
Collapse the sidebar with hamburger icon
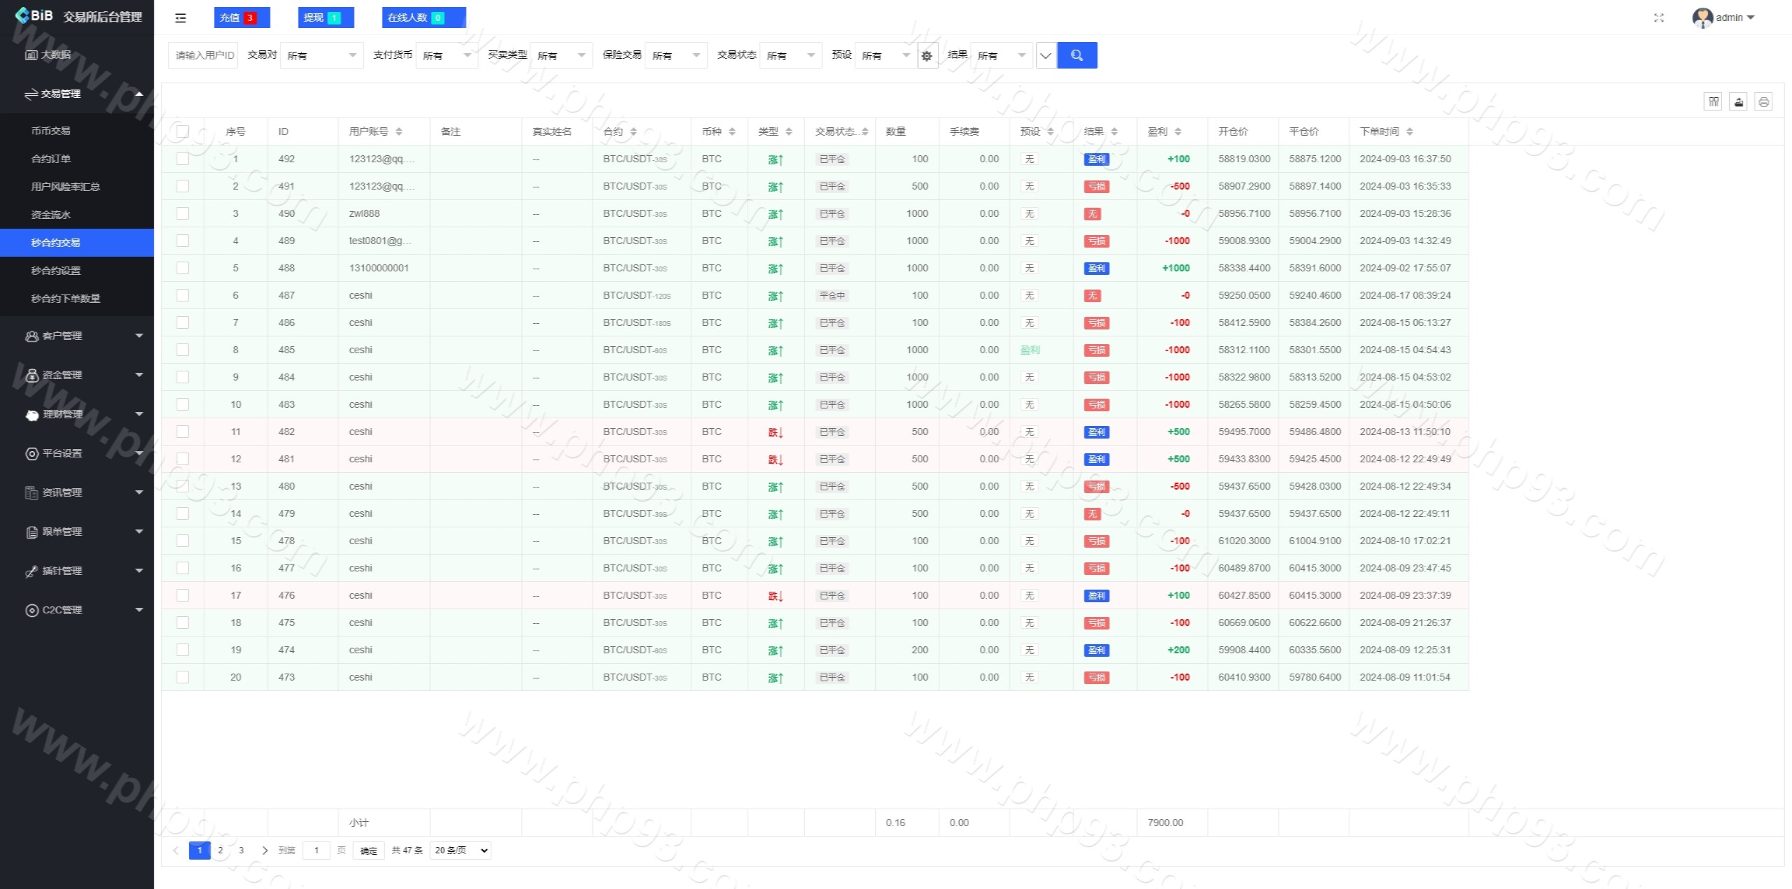(181, 18)
